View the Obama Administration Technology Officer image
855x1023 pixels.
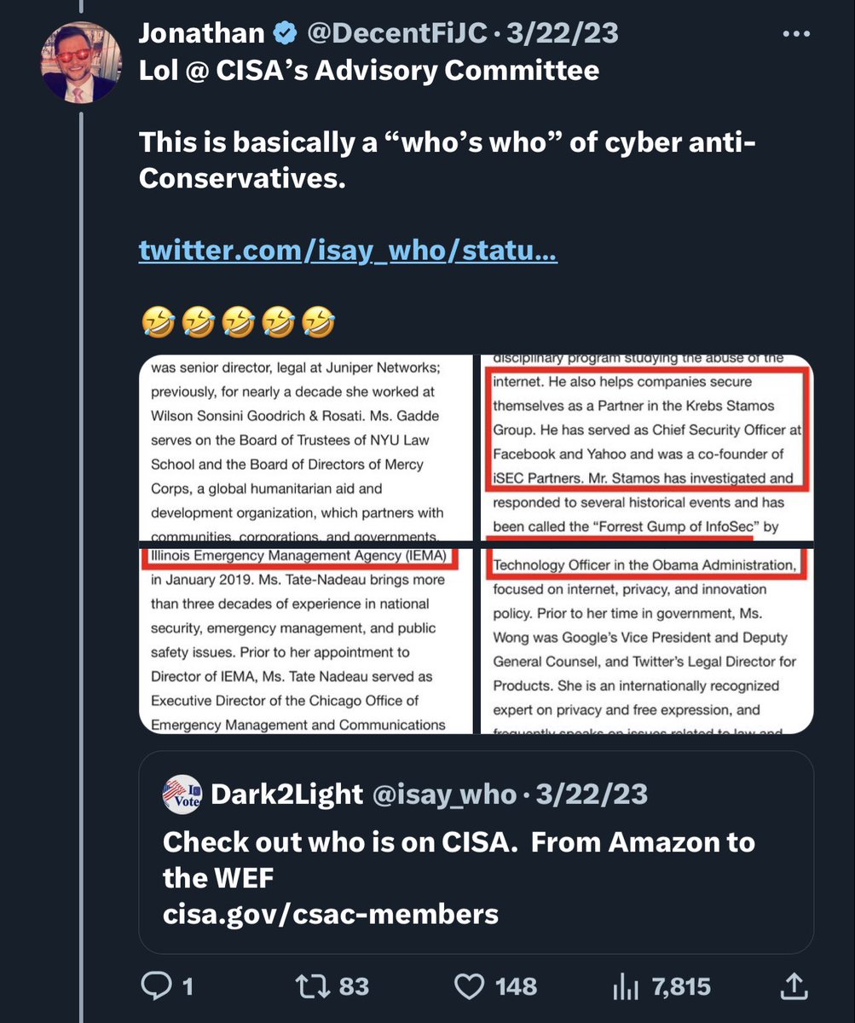click(x=647, y=640)
